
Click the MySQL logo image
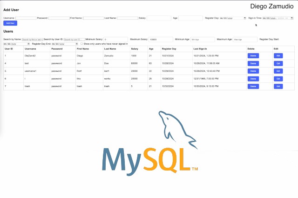click(150, 143)
